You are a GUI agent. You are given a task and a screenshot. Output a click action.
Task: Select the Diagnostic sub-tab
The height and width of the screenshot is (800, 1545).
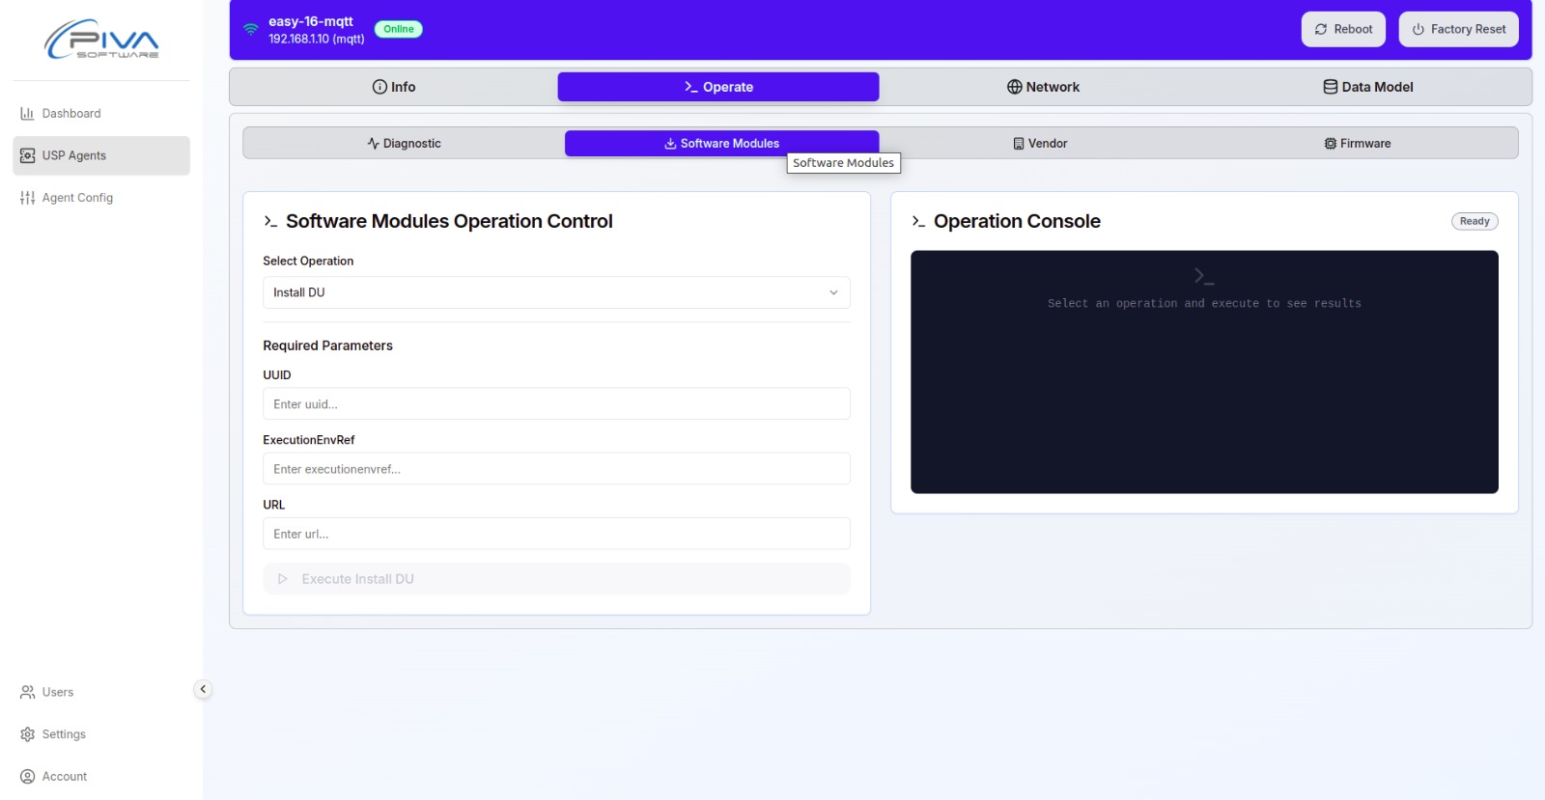tap(404, 144)
